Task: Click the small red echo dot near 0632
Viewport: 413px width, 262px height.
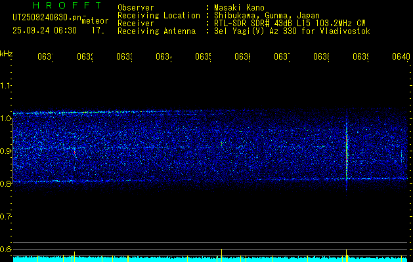Action: 75,152
